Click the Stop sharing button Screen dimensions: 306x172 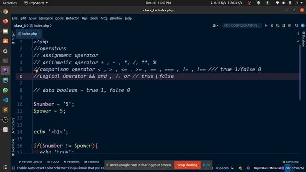[x=187, y=165]
